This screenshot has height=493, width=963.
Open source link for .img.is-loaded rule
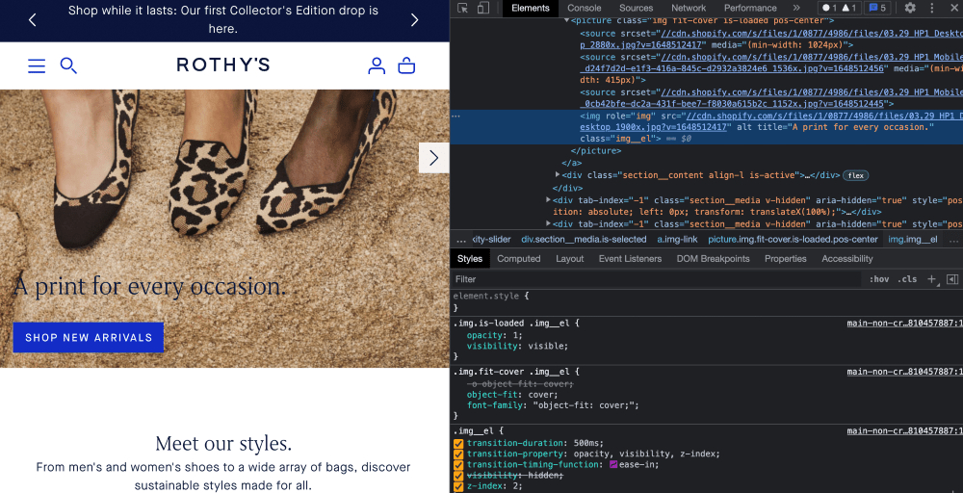coord(904,323)
